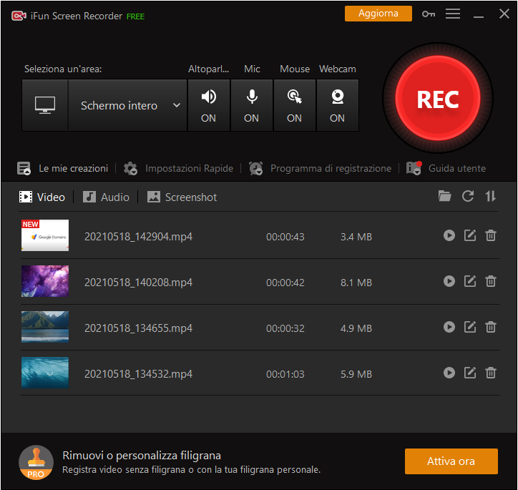Delete 20210518_140208.mp4
The image size is (518, 490).
(491, 281)
